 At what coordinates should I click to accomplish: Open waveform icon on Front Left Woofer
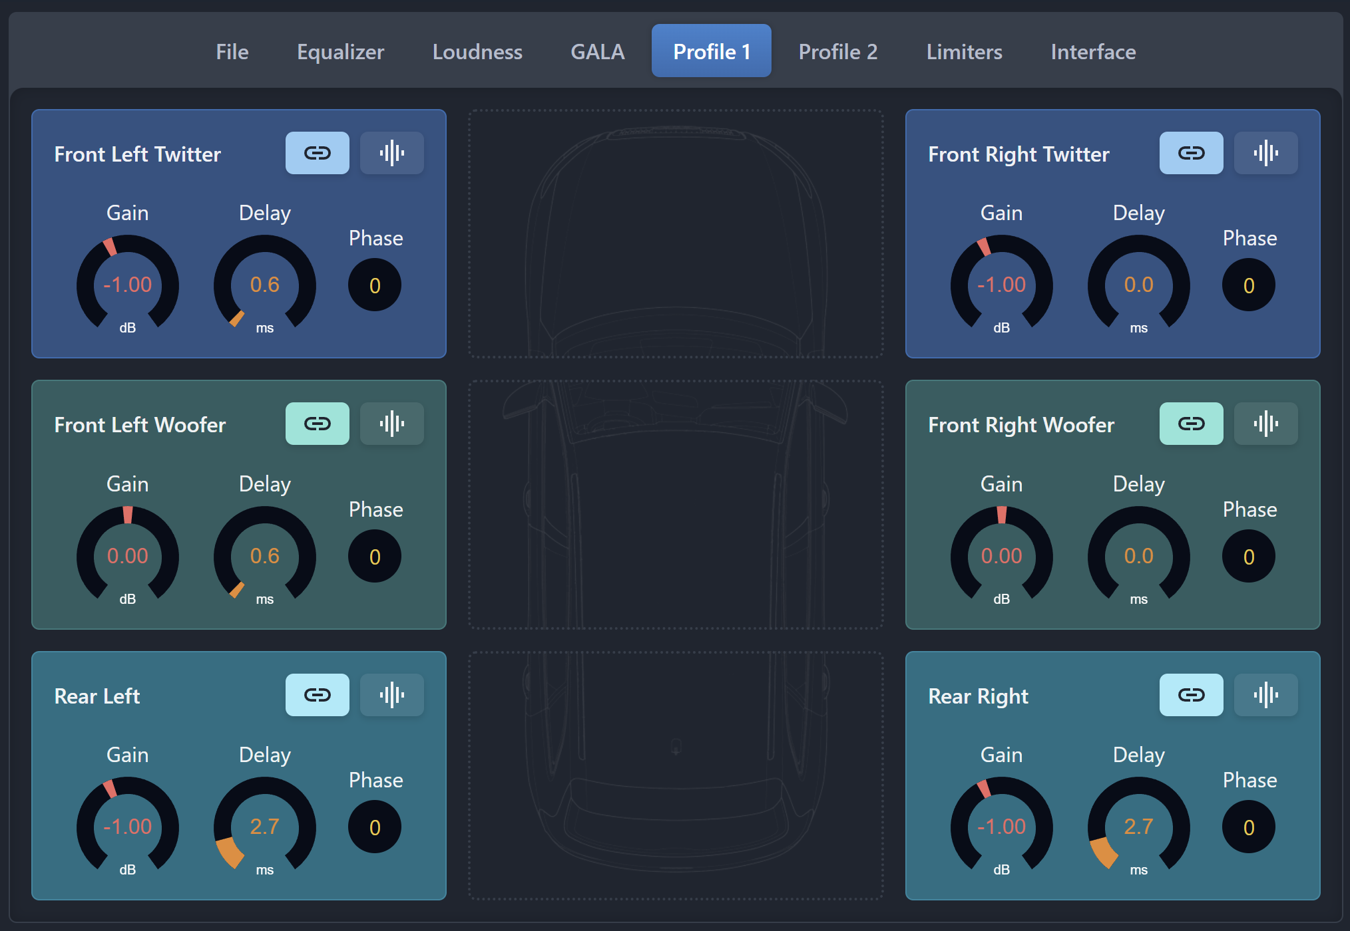[391, 424]
